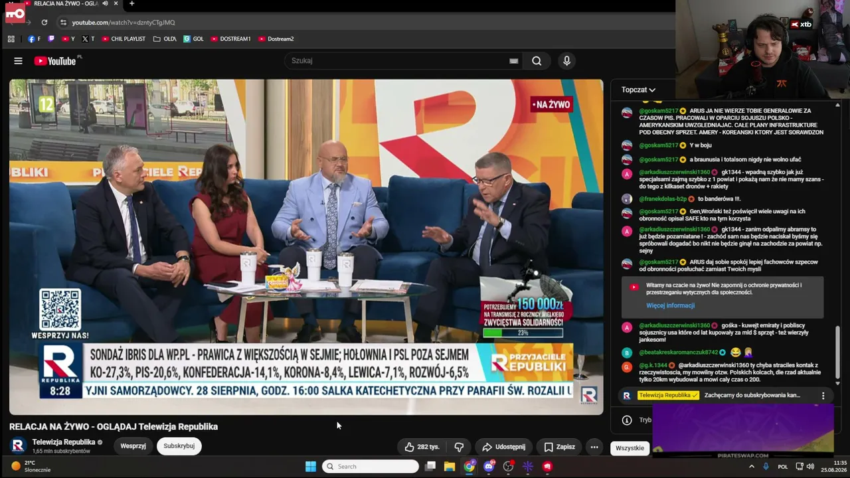The height and width of the screenshot is (478, 850).
Task: Show hidden system tray icons
Action: (752, 467)
